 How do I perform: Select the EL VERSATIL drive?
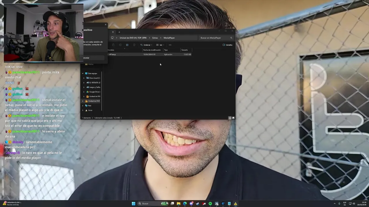[93, 83]
